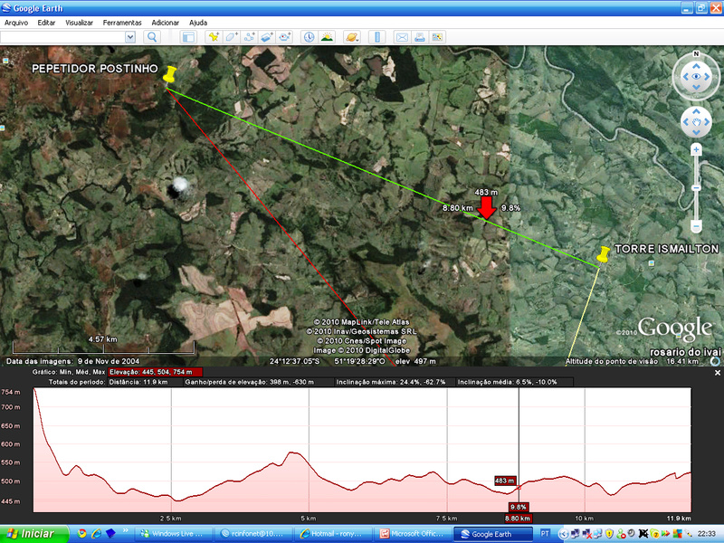
Task: Open the planet switcher icon
Action: click(x=352, y=37)
